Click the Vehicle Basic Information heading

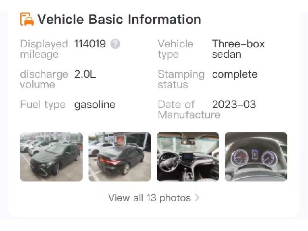(x=119, y=19)
